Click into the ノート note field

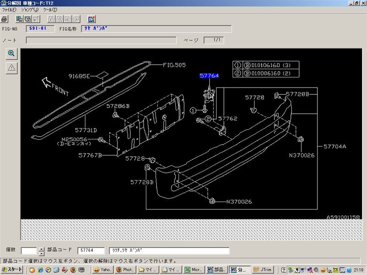(x=101, y=40)
